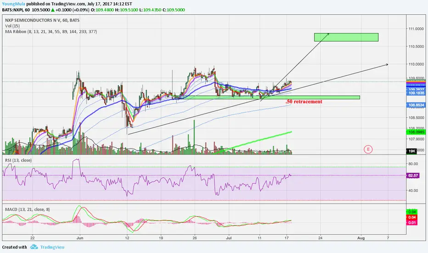
Task: Select the RSI (13, close) label
Action: (18, 160)
